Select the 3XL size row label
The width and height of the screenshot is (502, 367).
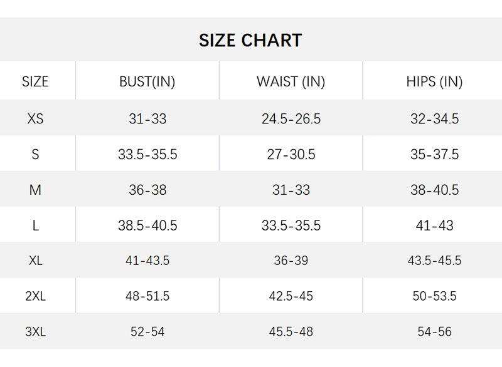coord(35,332)
